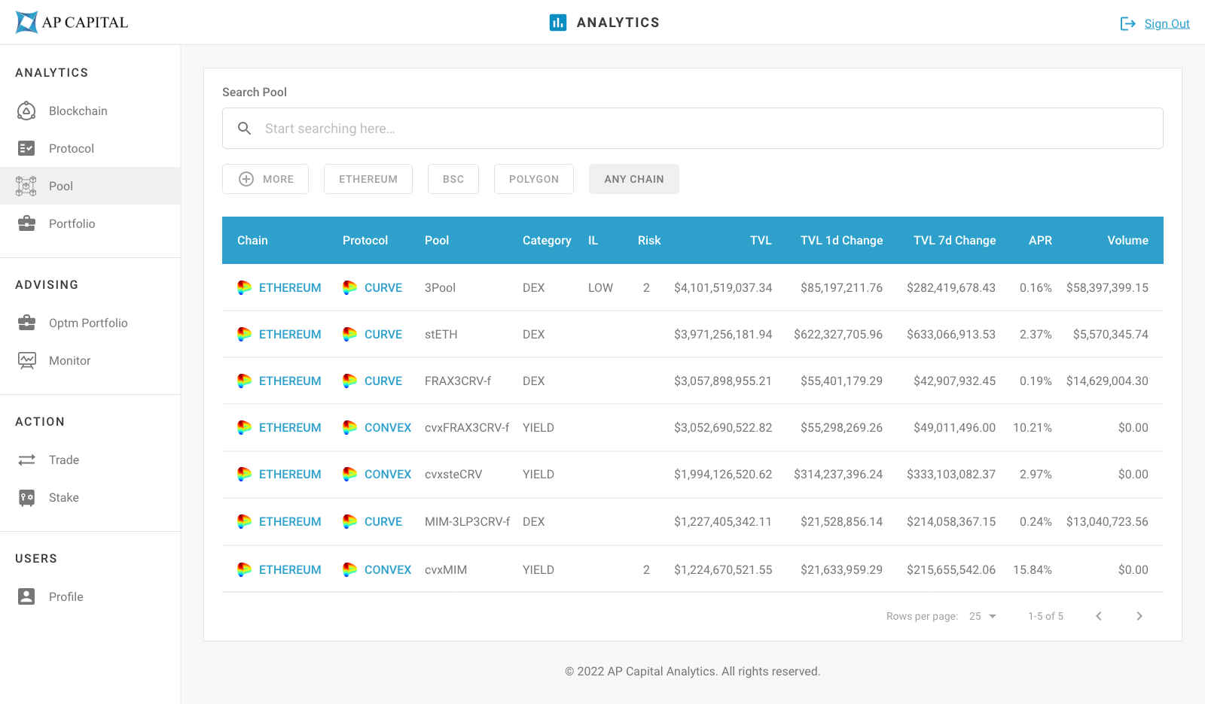Filter pools by ETHEREUM chain
This screenshot has height=704, width=1205.
coord(368,179)
